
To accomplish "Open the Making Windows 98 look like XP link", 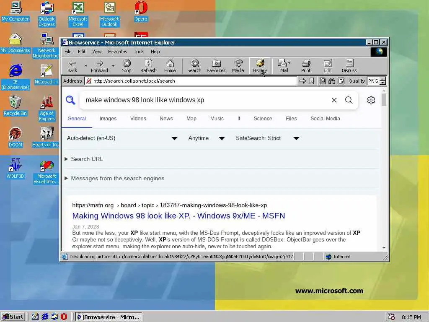I will point(178,216).
